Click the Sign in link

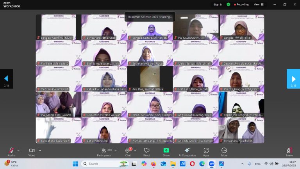pyautogui.click(x=218, y=4)
